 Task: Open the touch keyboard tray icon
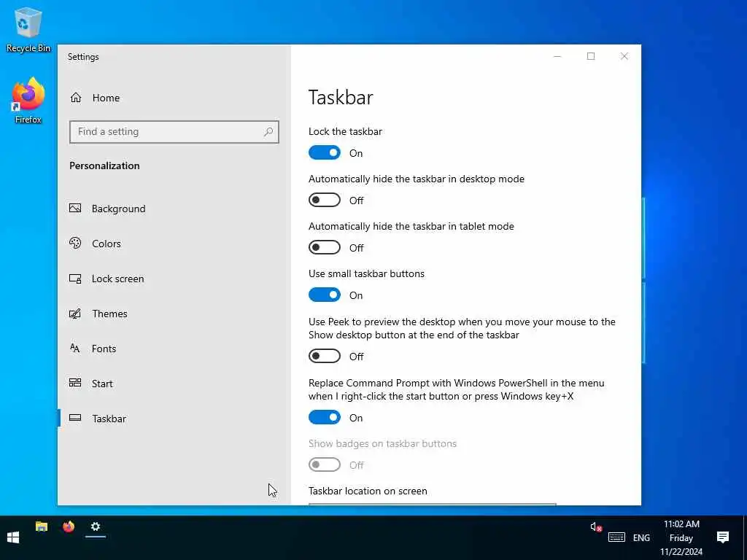click(616, 537)
